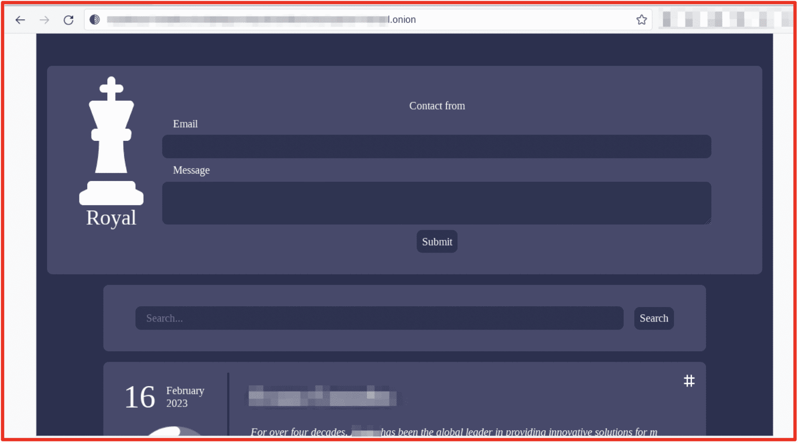
Task: Click the "16" post date number
Action: tap(140, 397)
